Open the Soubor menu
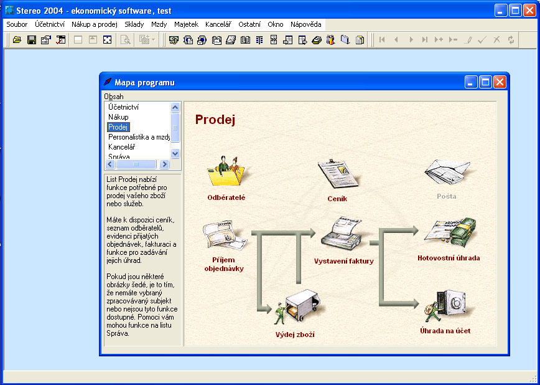 point(17,24)
